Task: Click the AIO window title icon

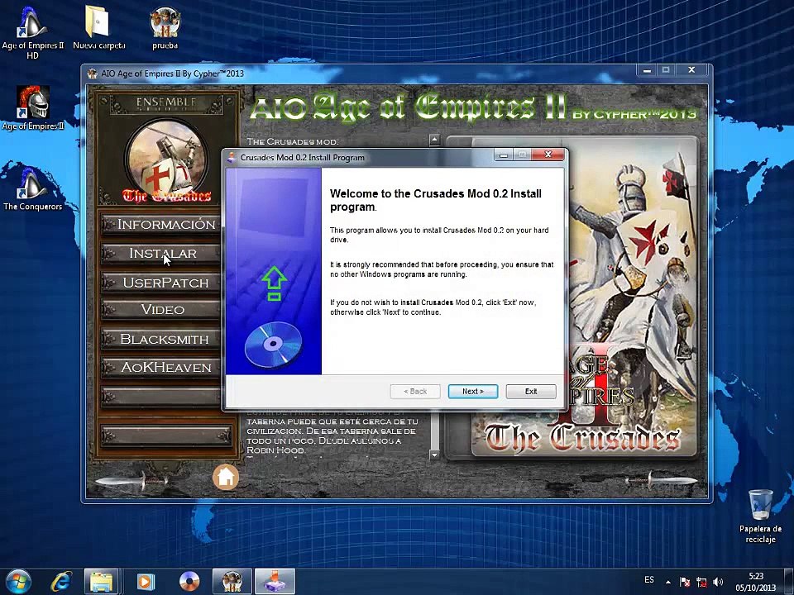Action: [x=92, y=74]
